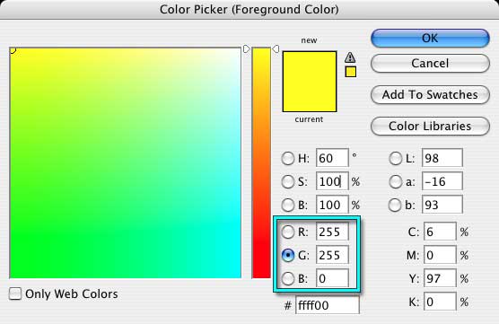
Task: Select the Lab b radio button
Action: pos(395,205)
